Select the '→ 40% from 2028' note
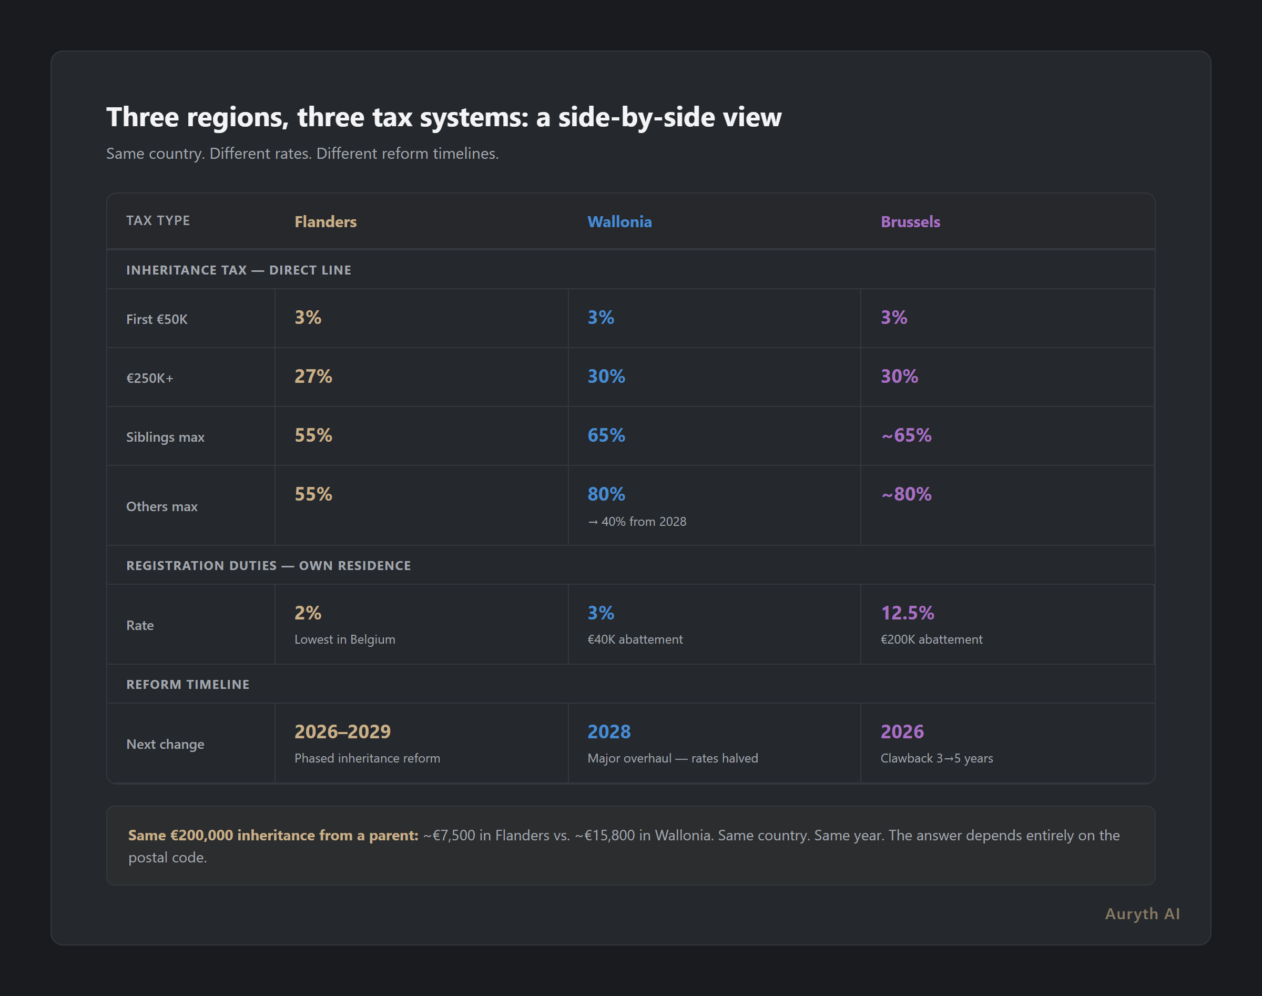The width and height of the screenshot is (1262, 996). [x=637, y=521]
